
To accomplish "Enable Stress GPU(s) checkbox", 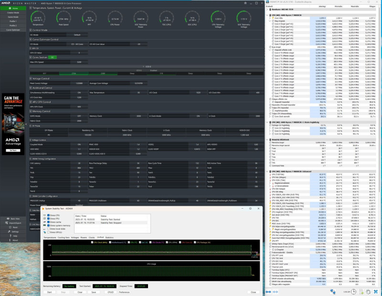I will pyautogui.click(x=49, y=233).
